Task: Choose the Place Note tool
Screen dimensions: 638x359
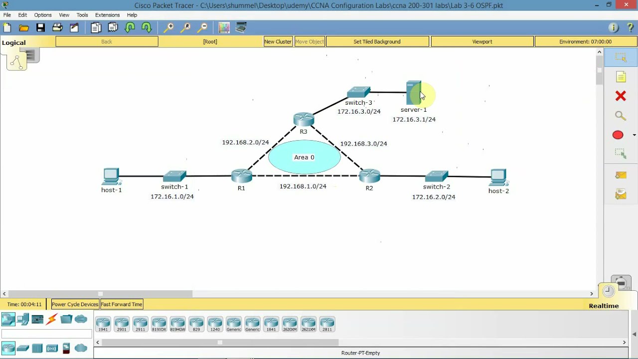Action: tap(621, 77)
